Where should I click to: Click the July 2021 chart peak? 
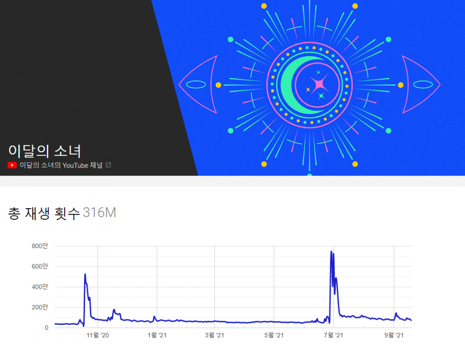click(x=331, y=252)
